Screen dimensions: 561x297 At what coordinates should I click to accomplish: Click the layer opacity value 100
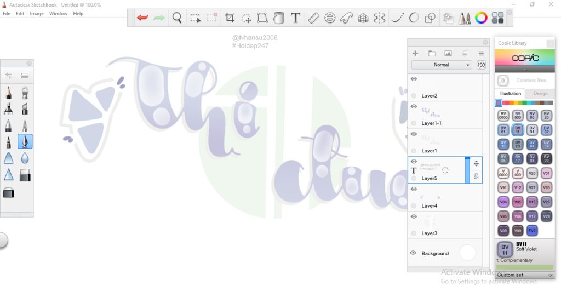coord(481,65)
